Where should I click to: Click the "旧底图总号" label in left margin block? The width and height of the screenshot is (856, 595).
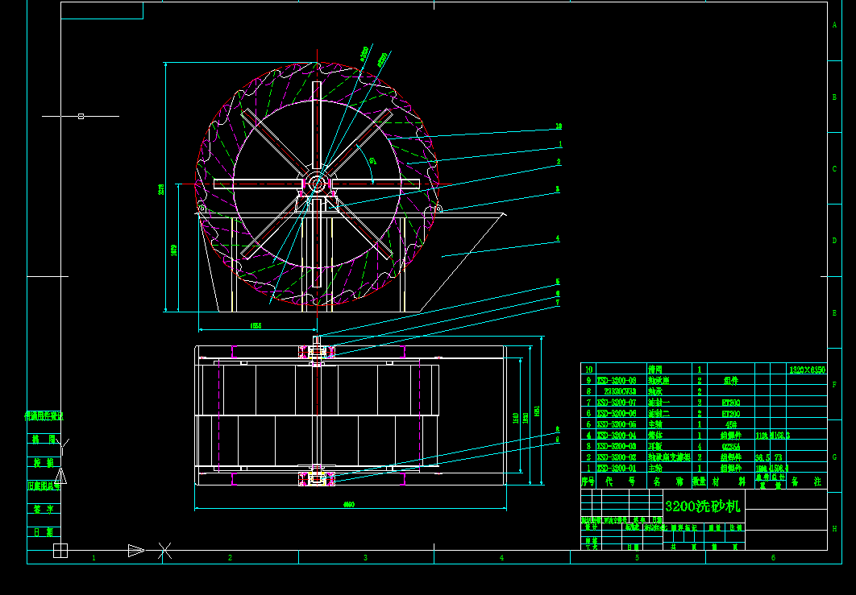point(44,486)
